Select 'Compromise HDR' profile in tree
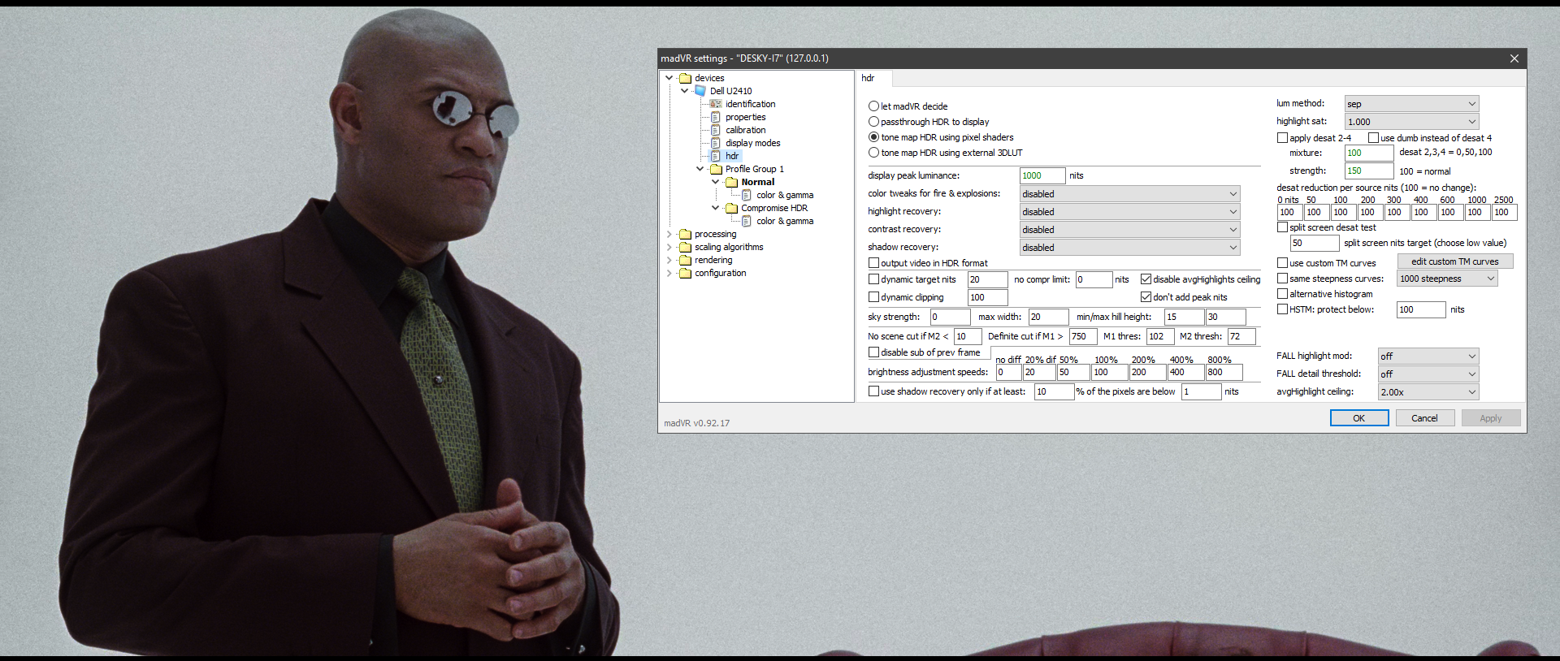Screen dimensions: 1560x661 773,208
